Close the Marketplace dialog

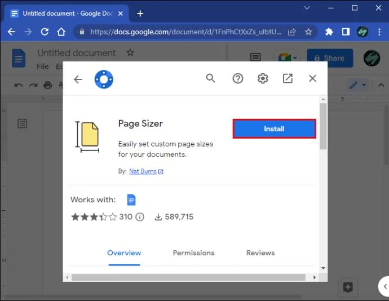(312, 78)
